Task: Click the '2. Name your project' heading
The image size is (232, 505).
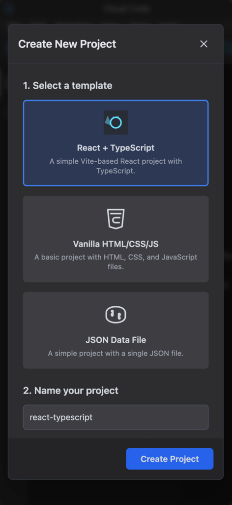Action: point(71,391)
